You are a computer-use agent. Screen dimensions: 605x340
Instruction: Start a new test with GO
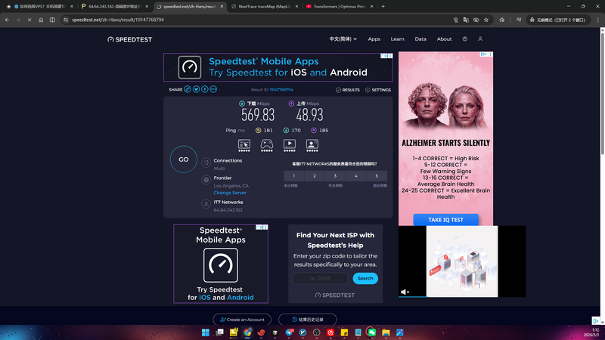[184, 159]
